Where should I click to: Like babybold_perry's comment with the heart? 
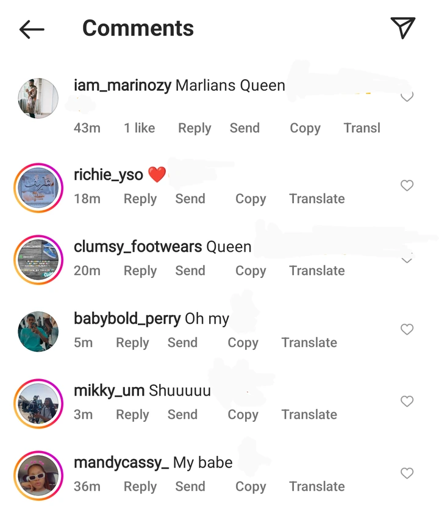click(x=407, y=329)
